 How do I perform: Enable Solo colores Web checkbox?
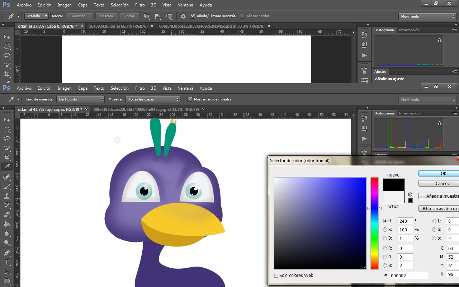click(x=276, y=276)
